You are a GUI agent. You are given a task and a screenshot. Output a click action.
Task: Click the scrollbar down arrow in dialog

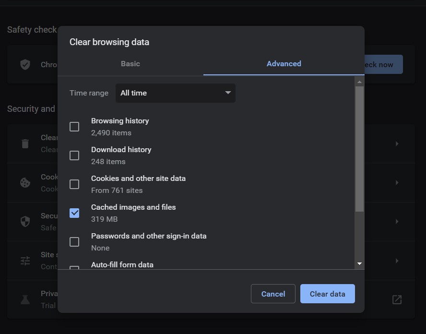(x=359, y=263)
